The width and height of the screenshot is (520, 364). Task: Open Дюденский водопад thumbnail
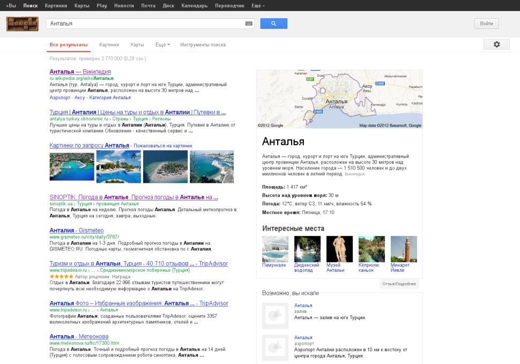[307, 249]
